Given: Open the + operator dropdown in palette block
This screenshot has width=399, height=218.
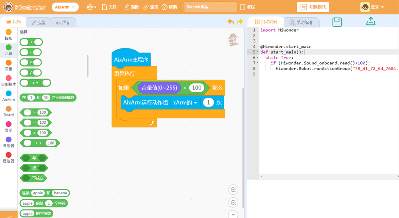Looking at the screenshot, I should [x=35, y=83].
